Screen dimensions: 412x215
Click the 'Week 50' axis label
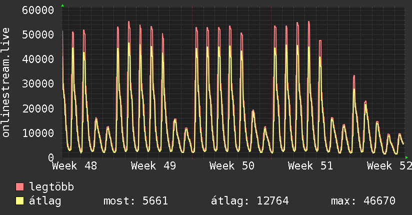[x=232, y=166]
